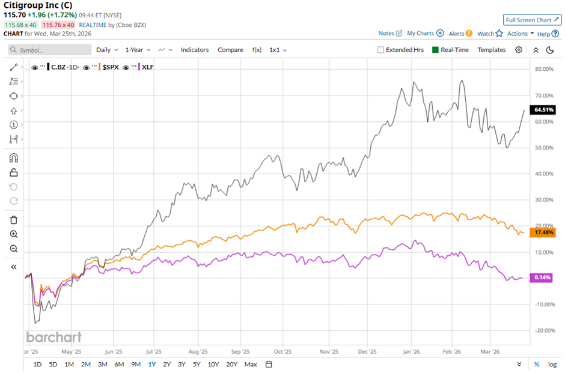
Task: Select the 6M time range
Action: click(119, 365)
